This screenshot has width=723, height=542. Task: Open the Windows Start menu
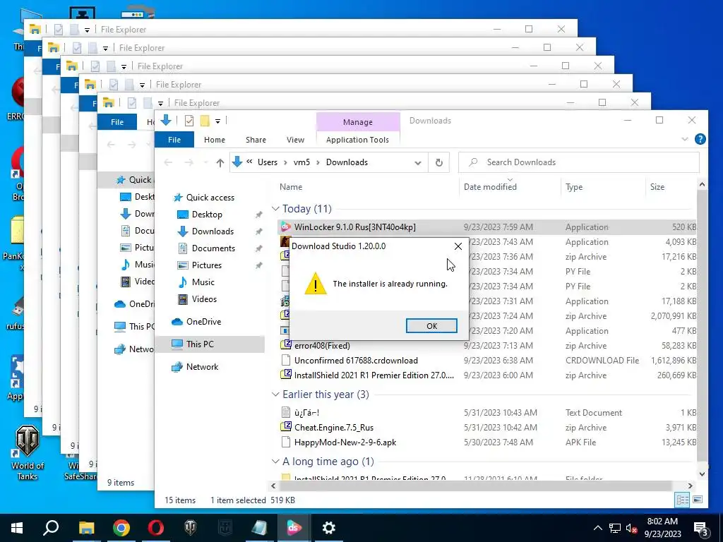pyautogui.click(x=17, y=528)
